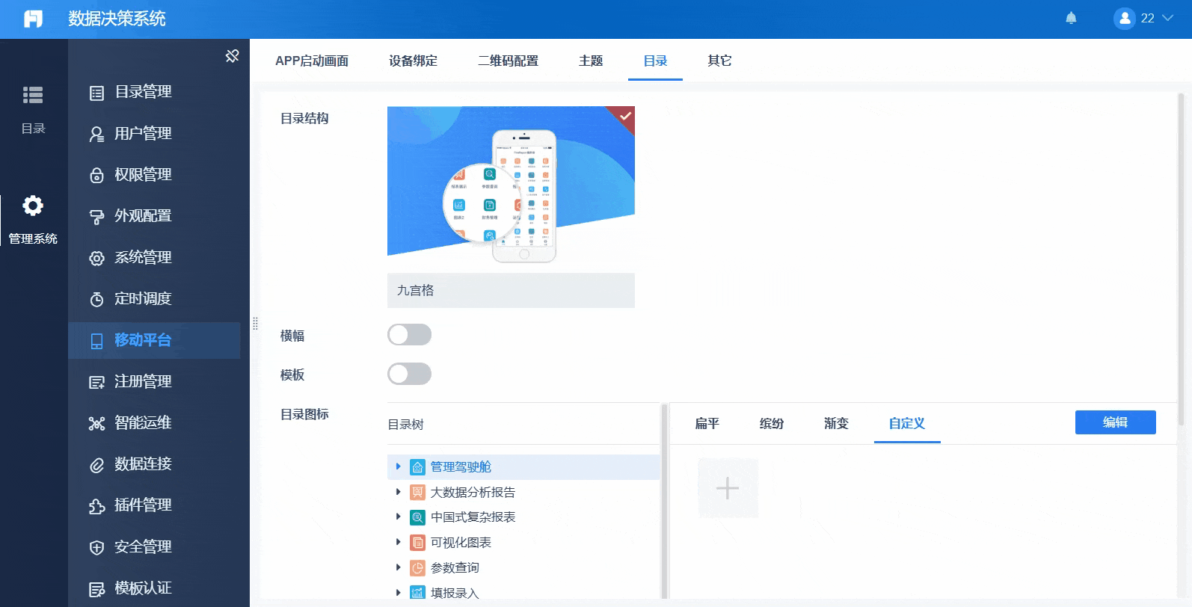Click the 安全管理 shield icon
The height and width of the screenshot is (607, 1192).
tap(96, 547)
